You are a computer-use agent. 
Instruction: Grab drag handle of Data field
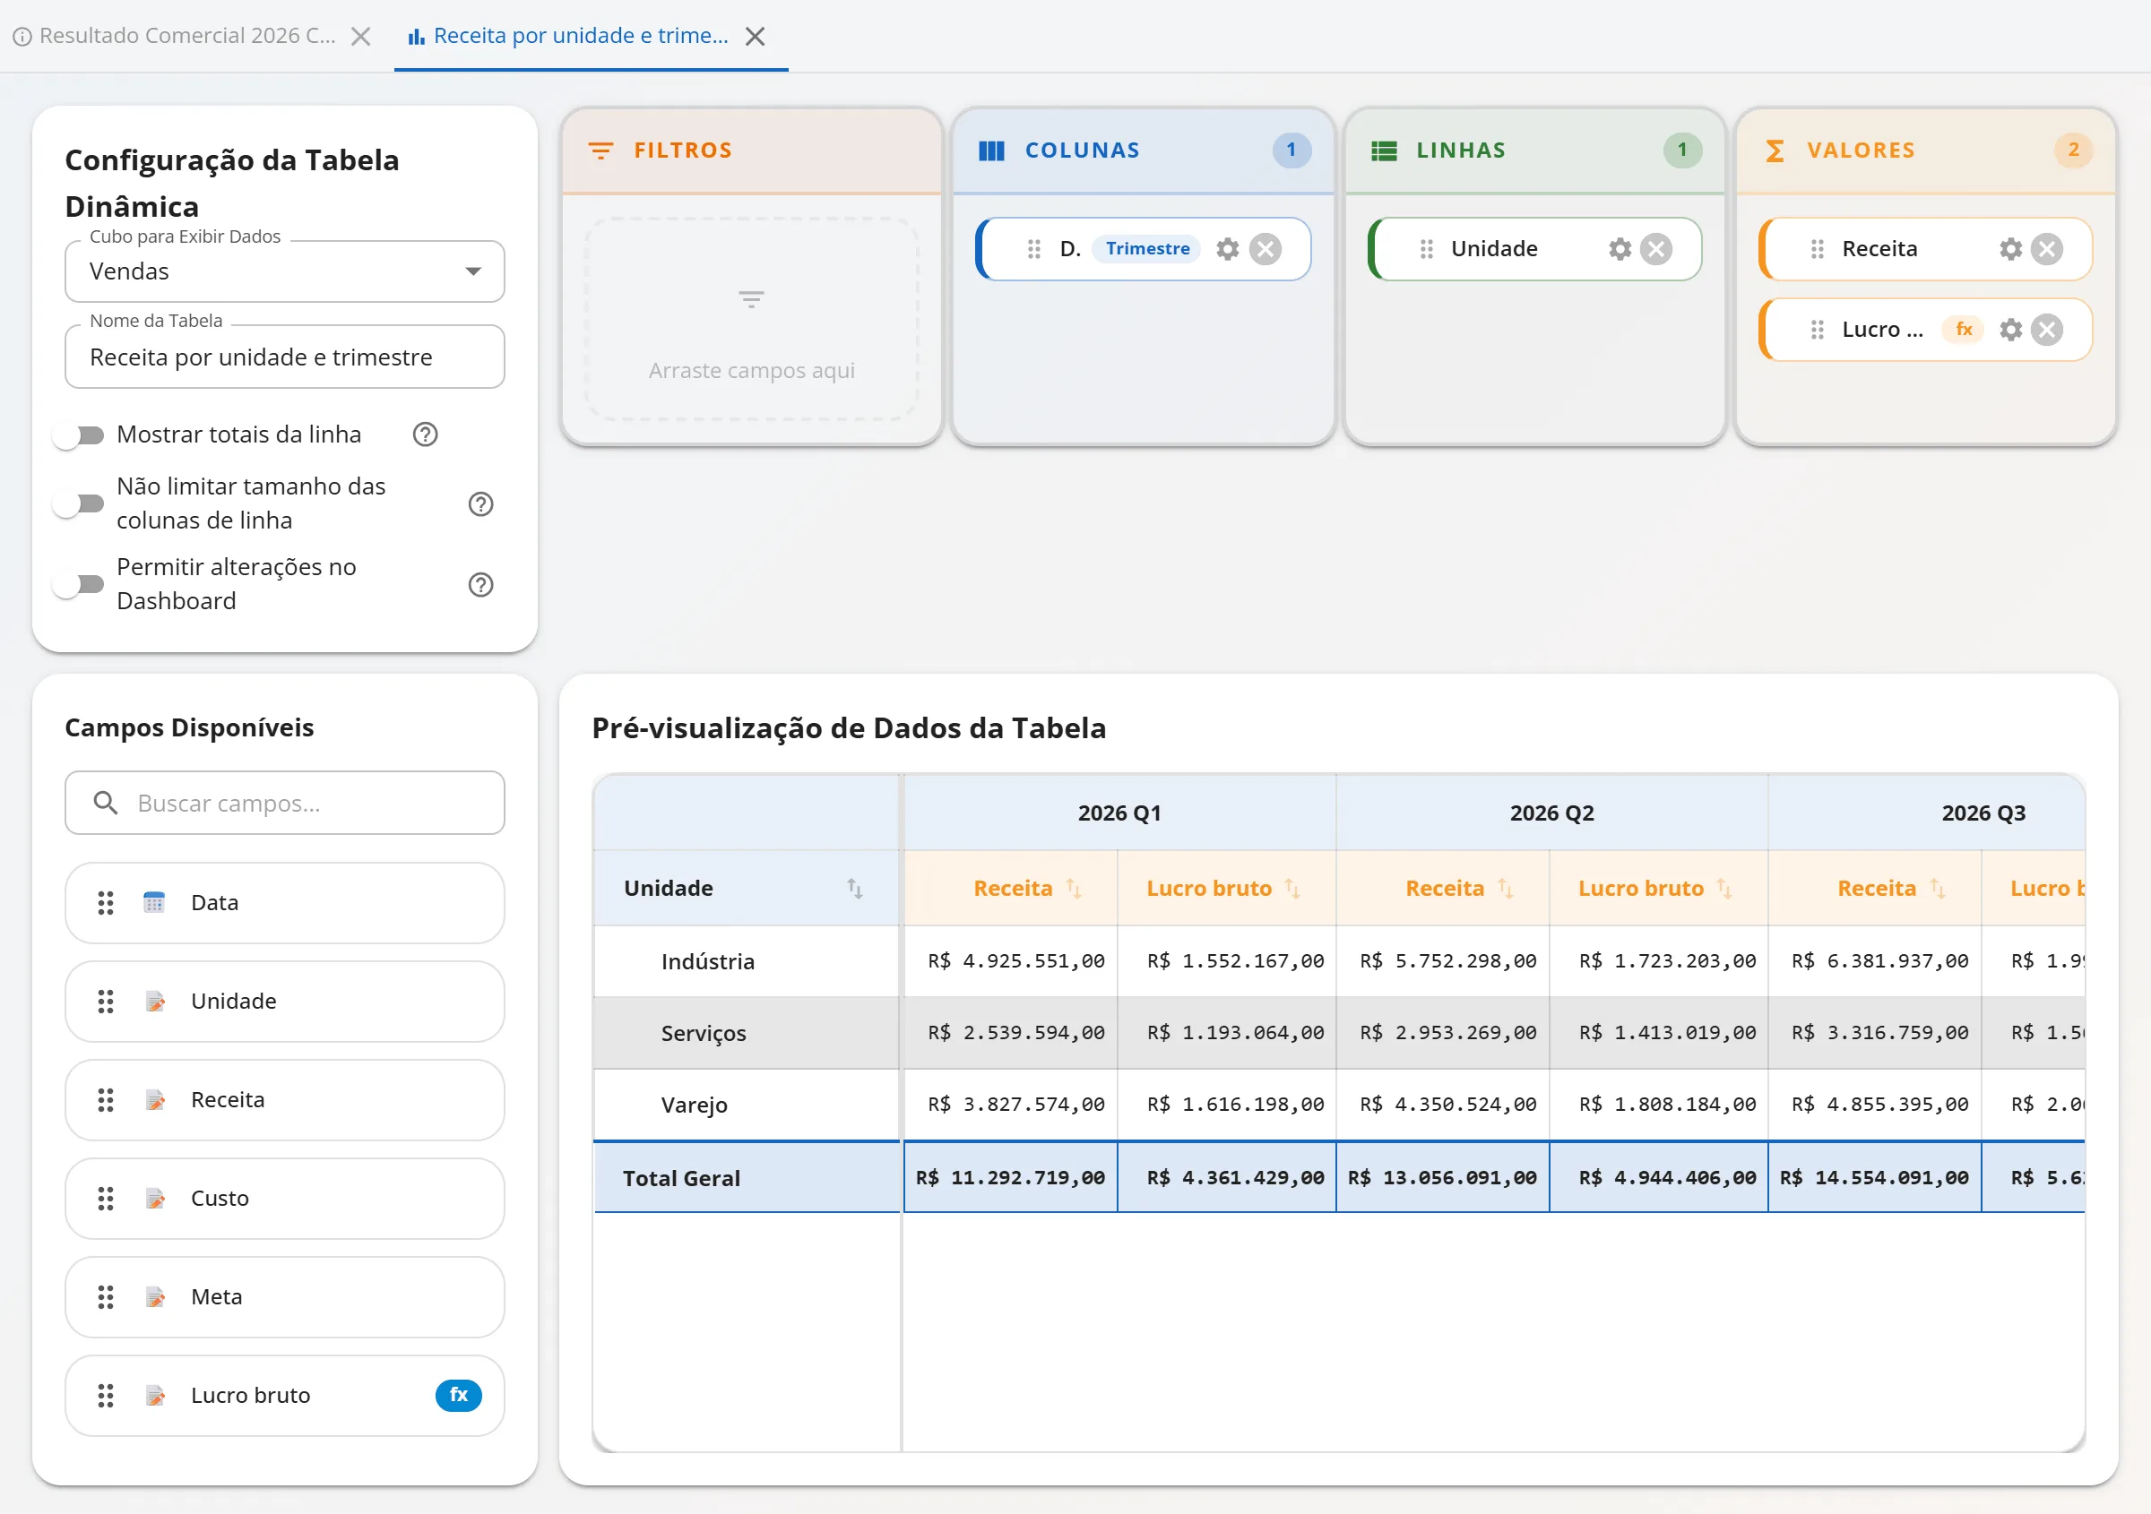point(106,903)
